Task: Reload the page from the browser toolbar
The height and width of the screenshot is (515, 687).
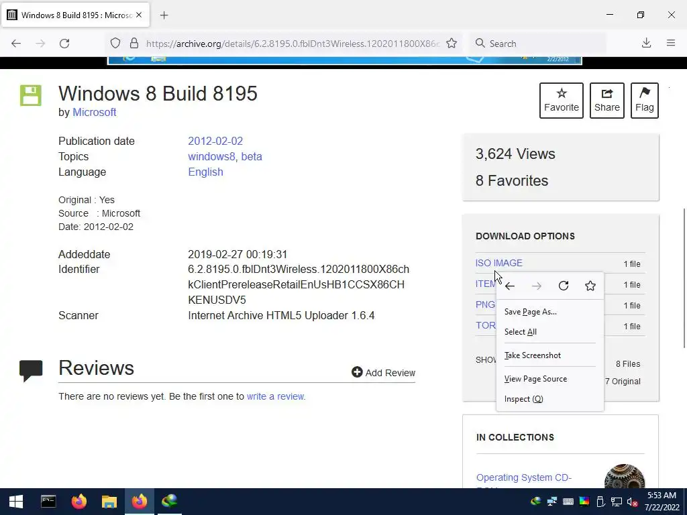Action: [64, 44]
